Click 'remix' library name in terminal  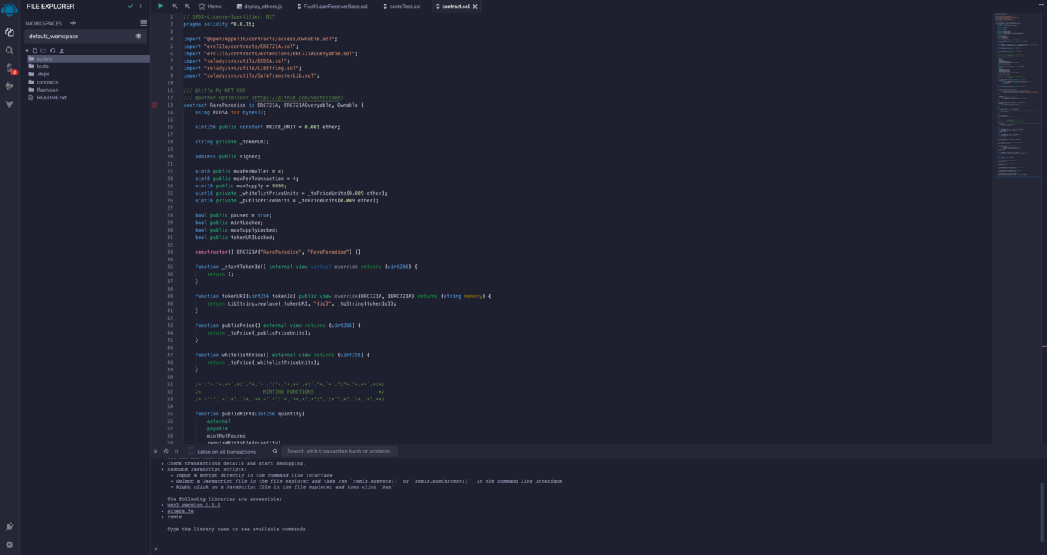(174, 517)
